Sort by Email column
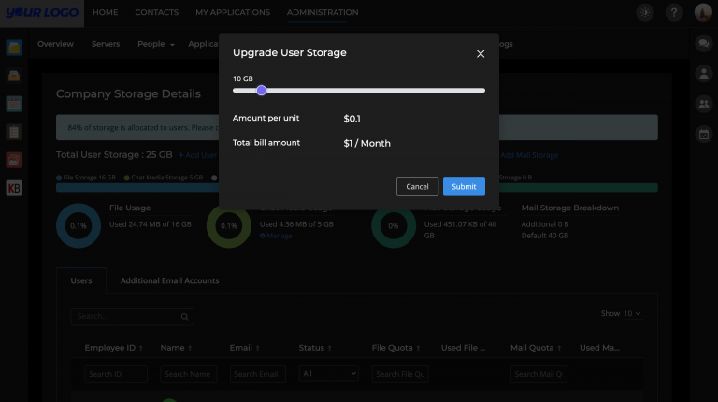 click(x=245, y=348)
